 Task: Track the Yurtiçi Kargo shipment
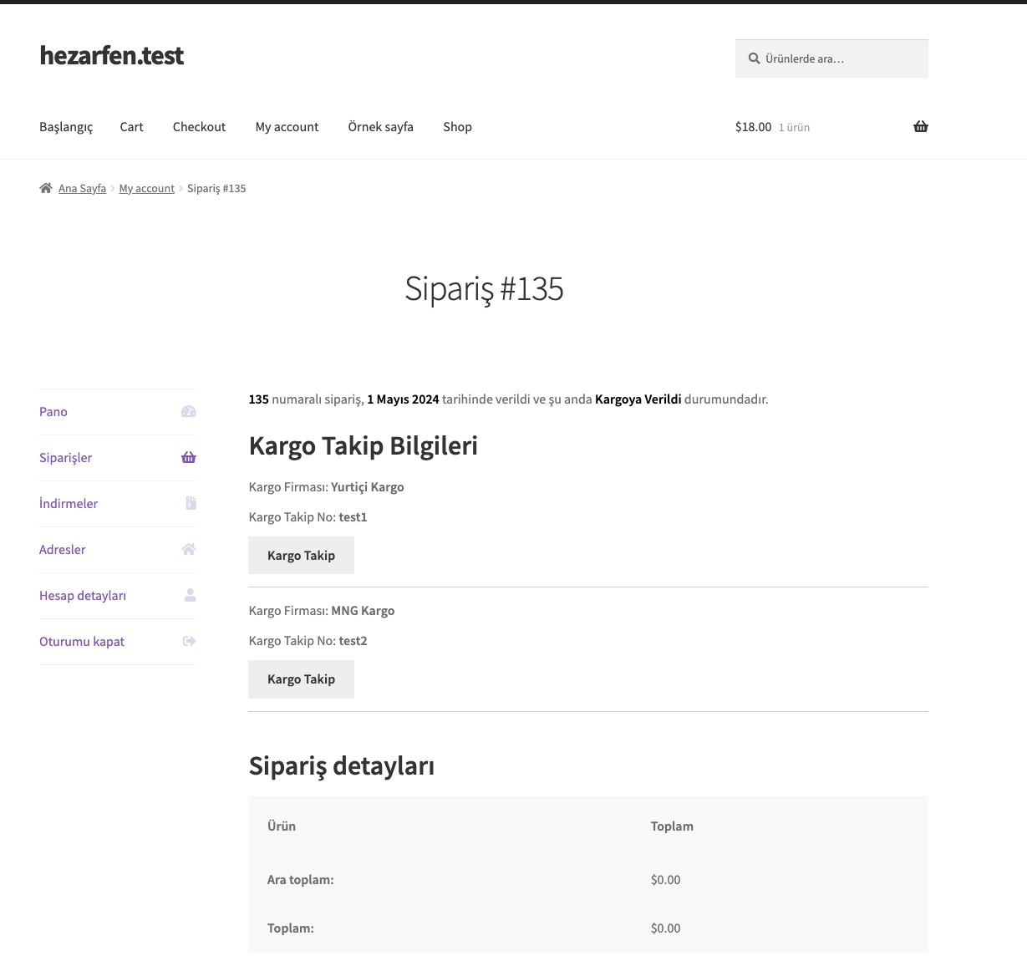tap(301, 555)
